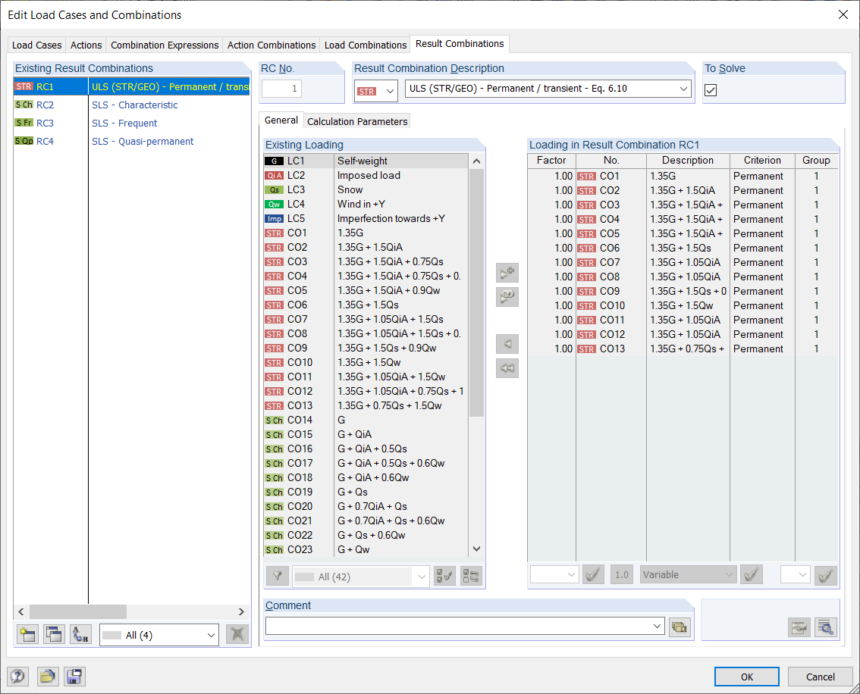Toggle the To Solve checkbox
The width and height of the screenshot is (860, 694).
click(711, 90)
